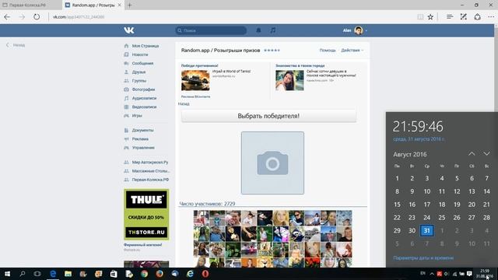Open the Alan profile dropdown
498x280 pixels.
point(355,30)
